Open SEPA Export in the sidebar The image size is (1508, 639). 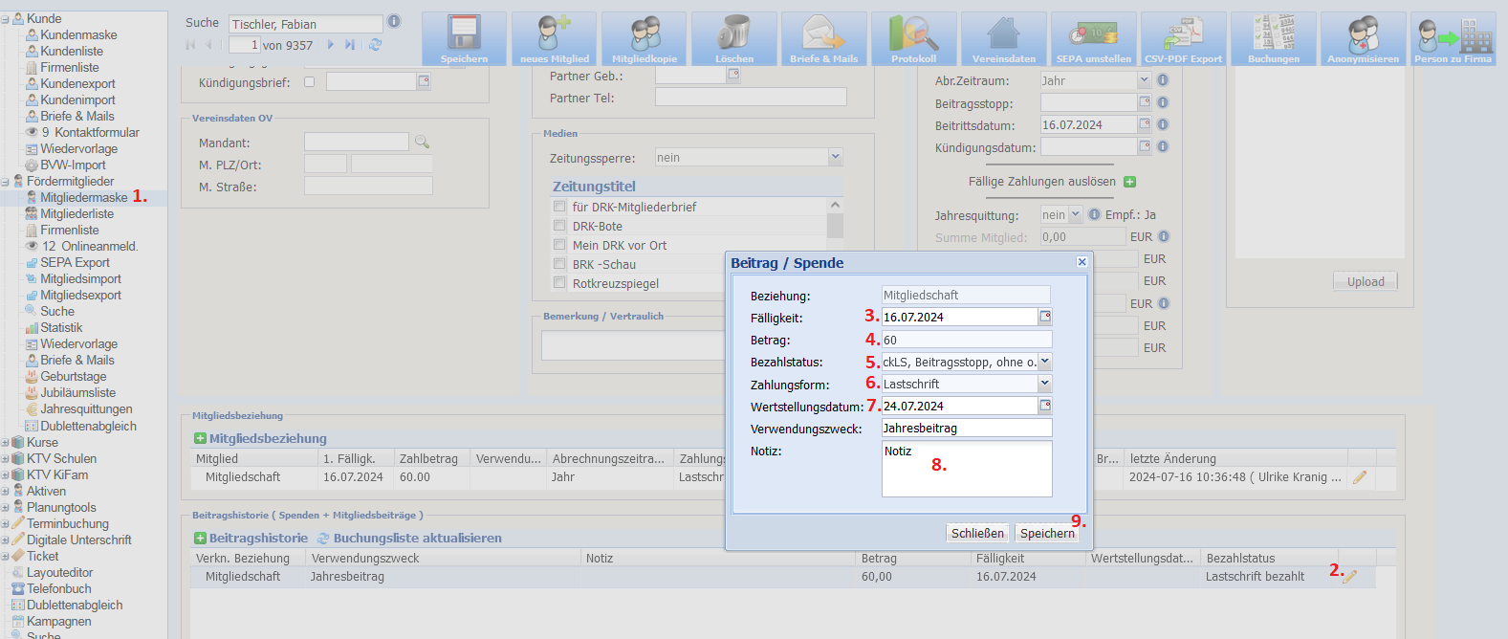click(75, 263)
